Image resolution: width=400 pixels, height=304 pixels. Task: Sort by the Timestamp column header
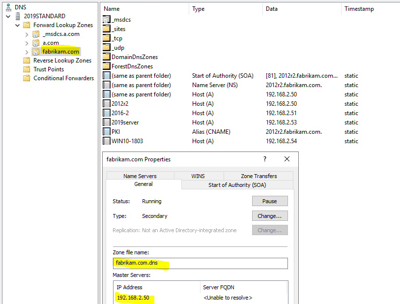(371, 9)
